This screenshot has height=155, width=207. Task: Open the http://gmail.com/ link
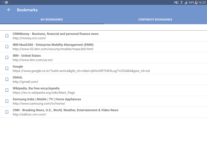pyautogui.click(x=25, y=82)
